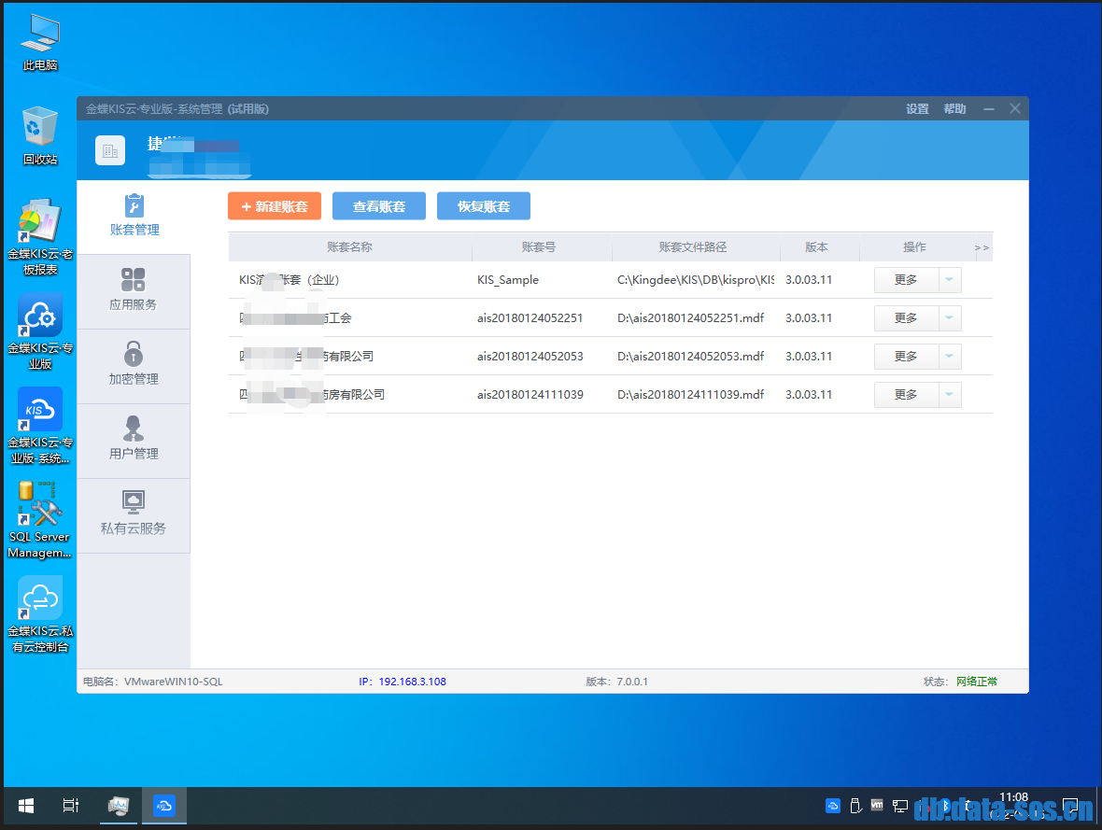The width and height of the screenshot is (1102, 830).
Task: Click the 操作 column header
Action: click(x=914, y=246)
